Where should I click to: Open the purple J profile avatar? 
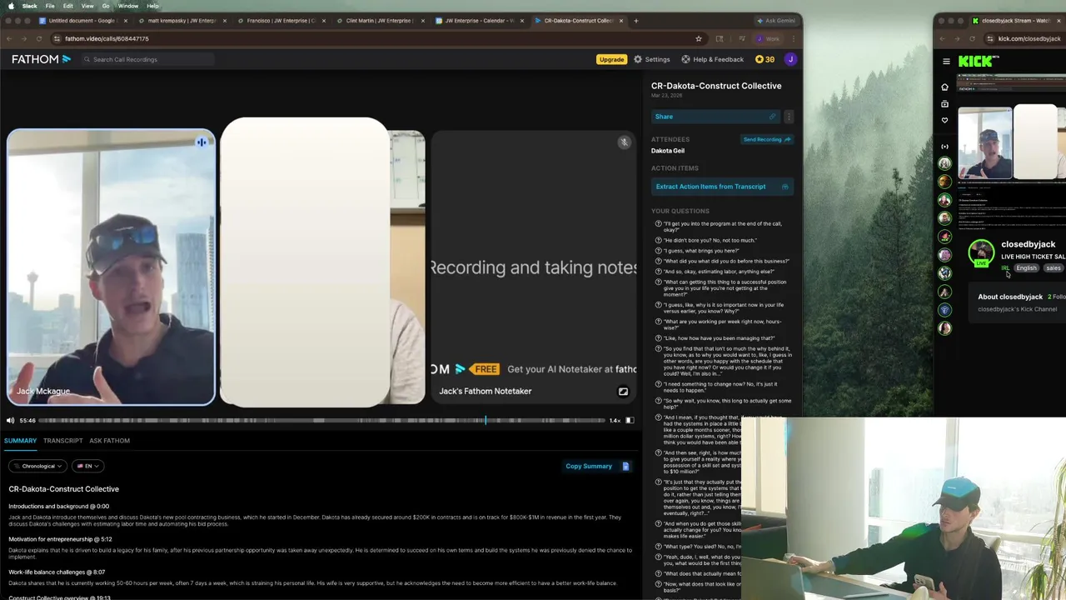click(x=790, y=59)
